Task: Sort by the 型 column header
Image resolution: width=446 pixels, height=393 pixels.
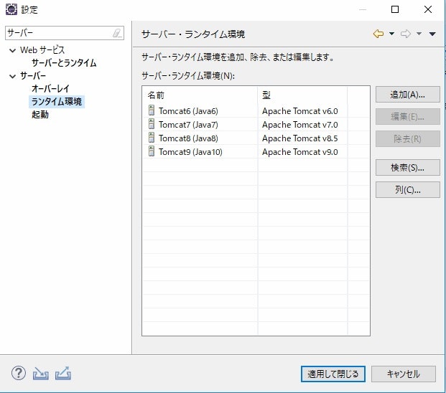Action: pos(302,95)
